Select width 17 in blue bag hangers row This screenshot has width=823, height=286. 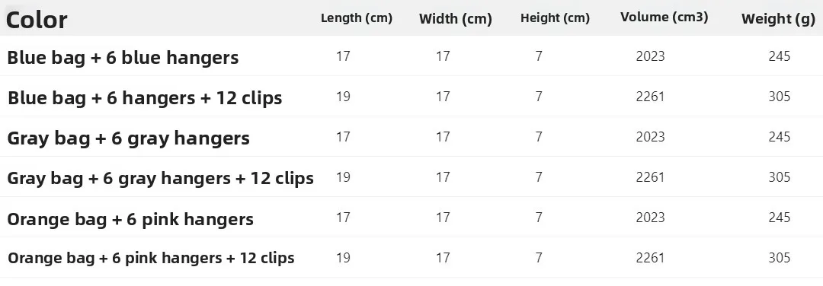[x=443, y=56]
